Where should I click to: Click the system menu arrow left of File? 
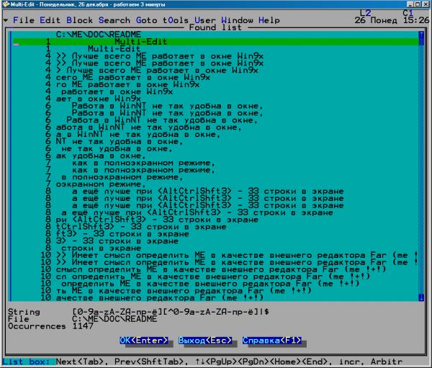6,20
